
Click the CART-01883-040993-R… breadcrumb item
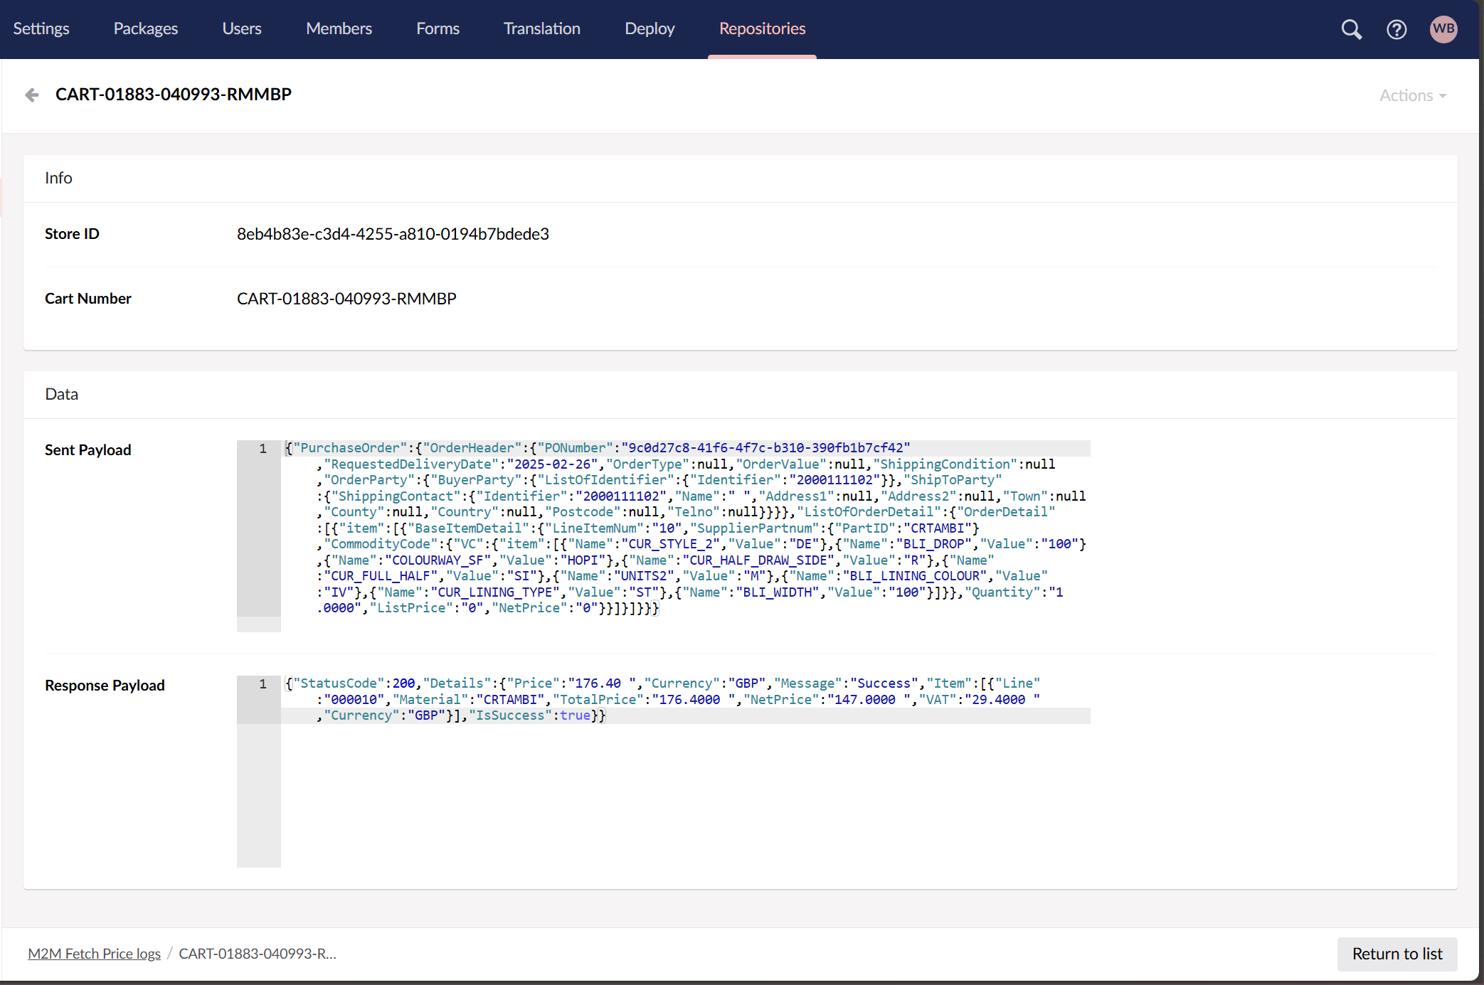[x=258, y=954]
